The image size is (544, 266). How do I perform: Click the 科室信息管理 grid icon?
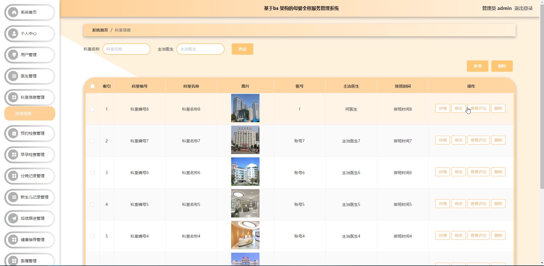(x=13, y=97)
